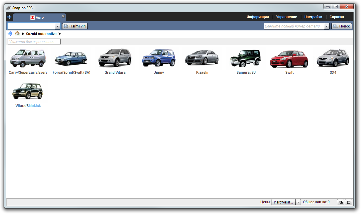Click the single window icon in status bar
The image size is (361, 214).
[x=349, y=202]
